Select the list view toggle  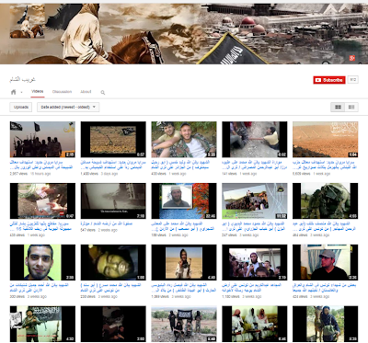[351, 107]
